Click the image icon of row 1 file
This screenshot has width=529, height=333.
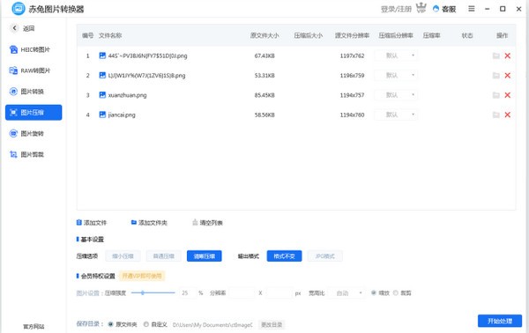point(102,55)
